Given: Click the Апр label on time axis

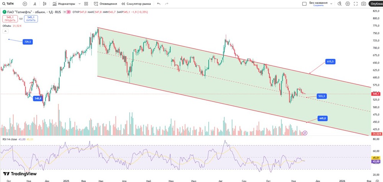Looking at the screenshot, I should click(x=124, y=180).
